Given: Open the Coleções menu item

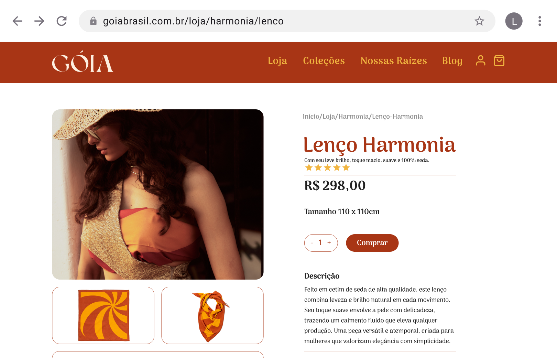Looking at the screenshot, I should pyautogui.click(x=324, y=61).
